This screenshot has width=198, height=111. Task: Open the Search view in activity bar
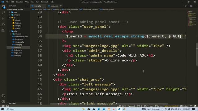(3, 12)
